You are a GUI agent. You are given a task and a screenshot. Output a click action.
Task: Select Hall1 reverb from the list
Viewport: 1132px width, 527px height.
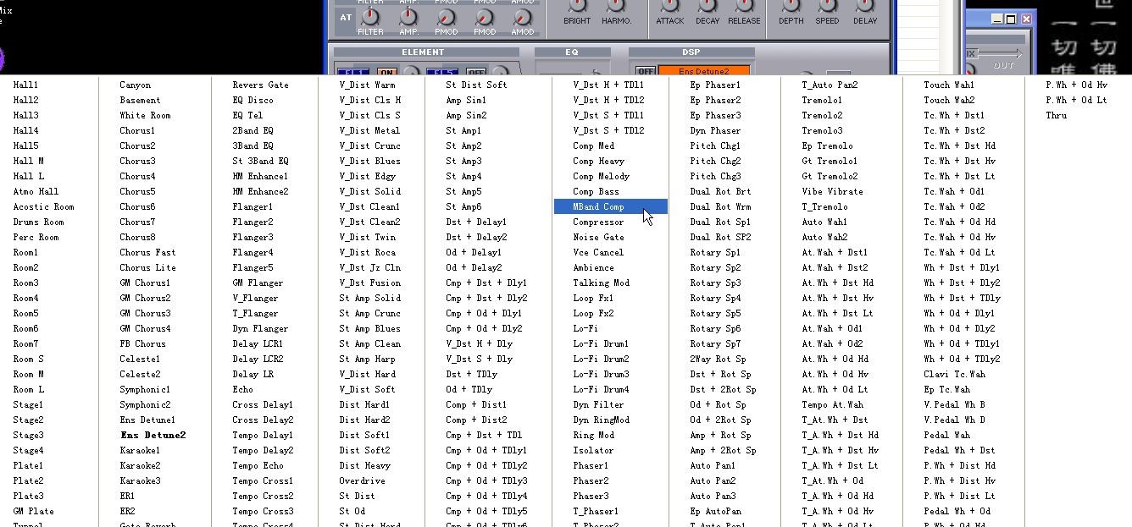click(x=25, y=85)
